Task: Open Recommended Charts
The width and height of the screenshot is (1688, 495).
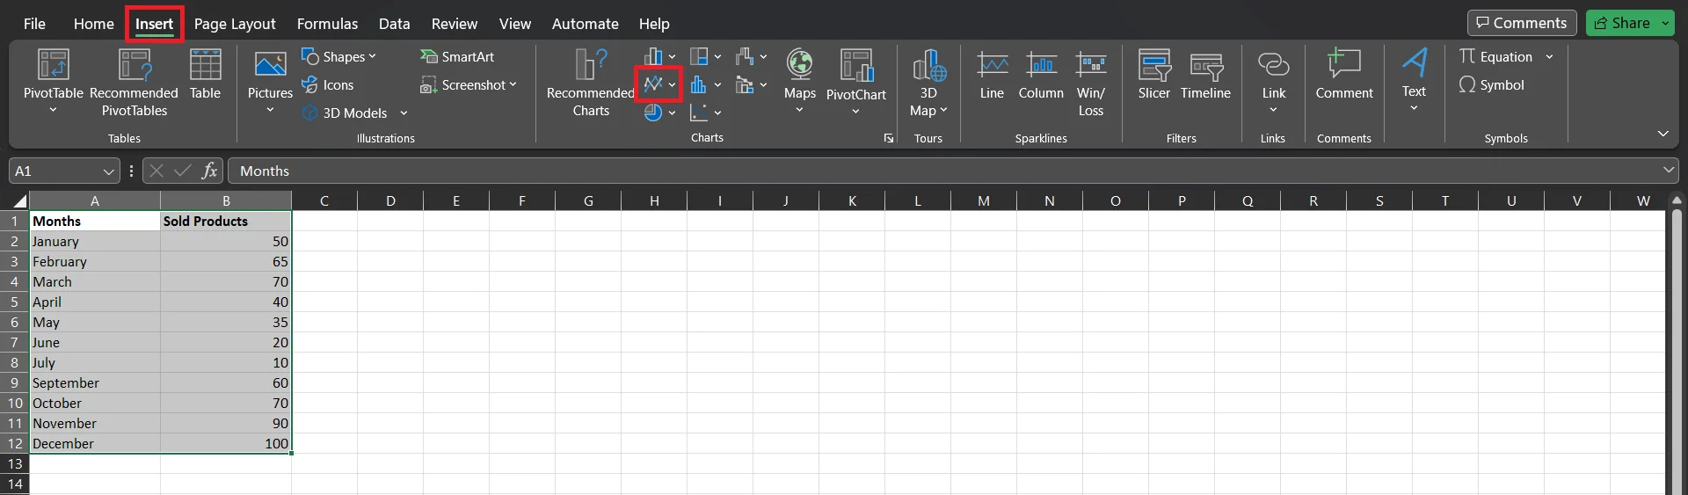Action: coord(591,83)
